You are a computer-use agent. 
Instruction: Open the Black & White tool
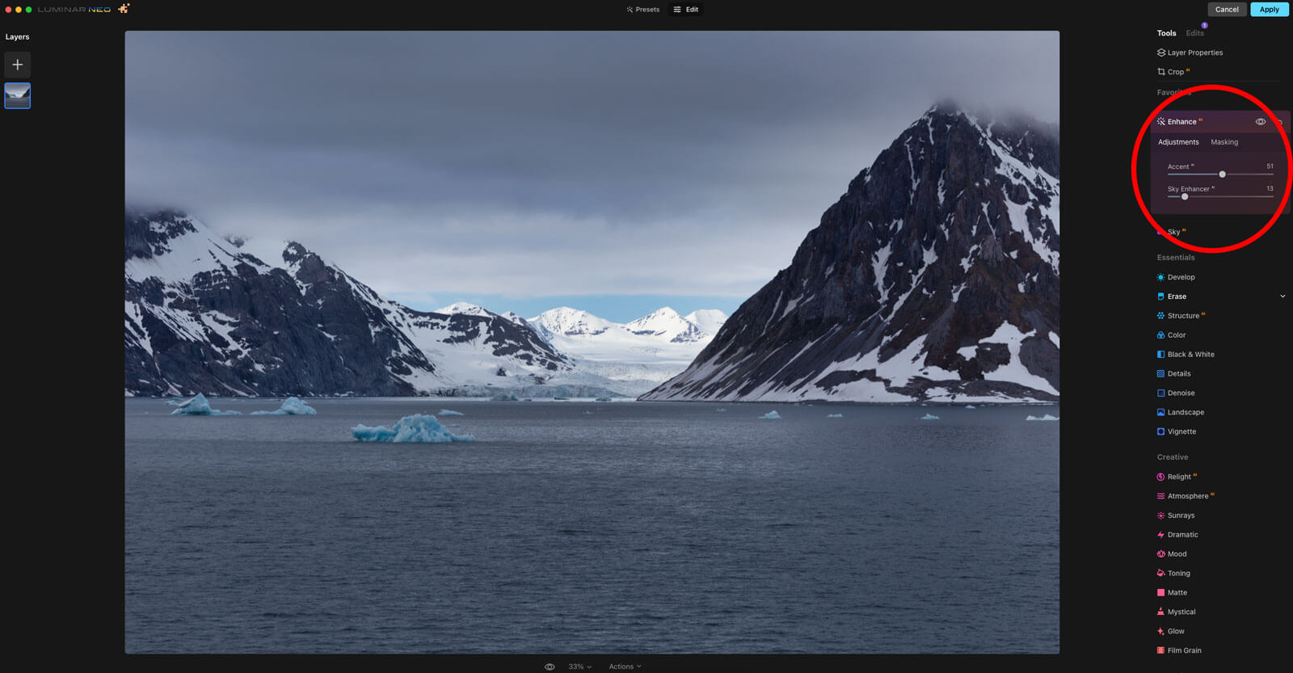(1190, 355)
